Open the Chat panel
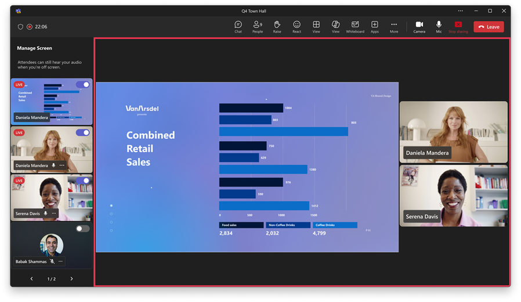Image resolution: width=521 pixels, height=302 pixels. (x=238, y=27)
